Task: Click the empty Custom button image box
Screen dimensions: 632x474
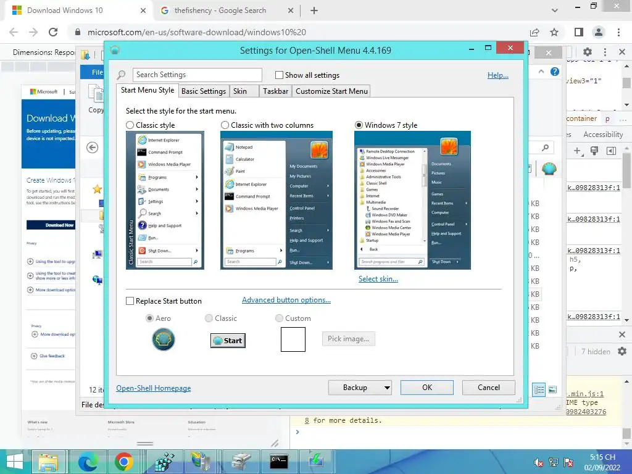Action: (293, 339)
